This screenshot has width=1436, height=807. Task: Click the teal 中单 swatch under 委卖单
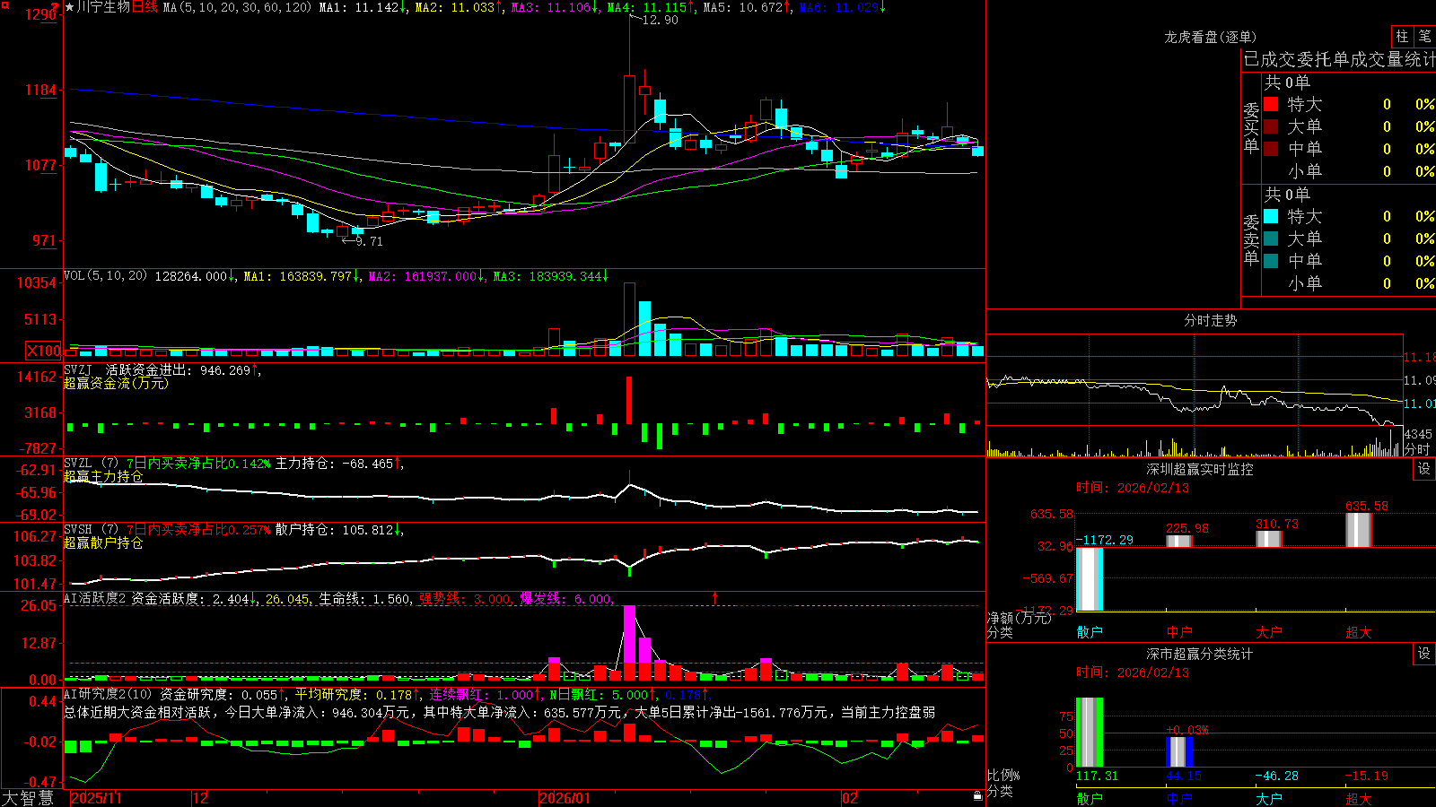click(x=1271, y=261)
